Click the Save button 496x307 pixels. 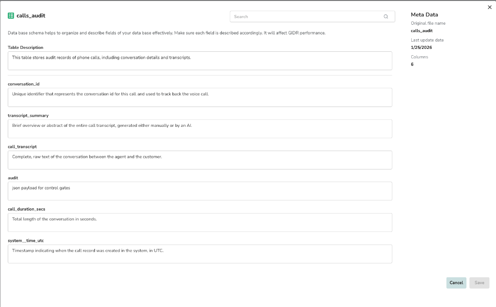(479, 283)
